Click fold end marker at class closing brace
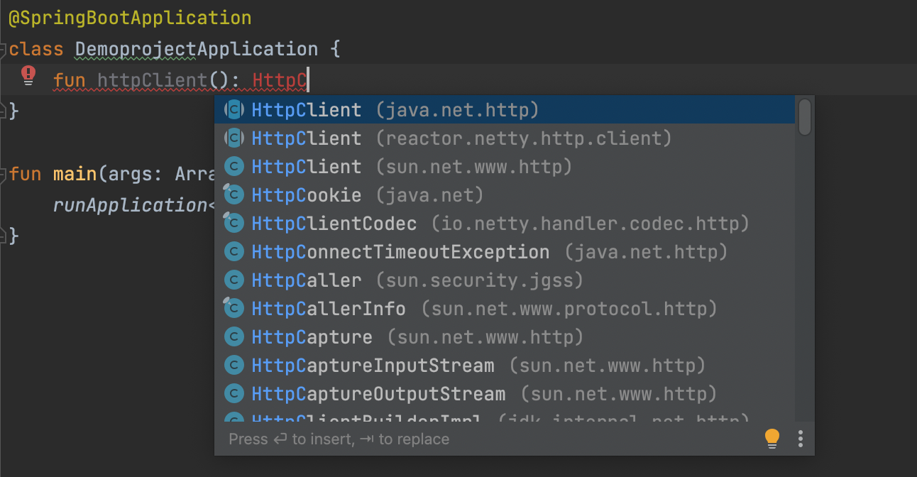 coord(3,111)
